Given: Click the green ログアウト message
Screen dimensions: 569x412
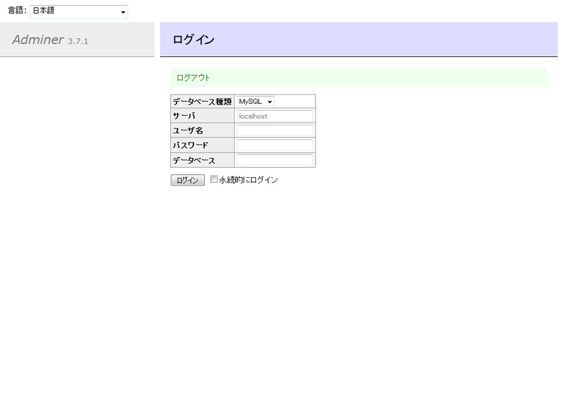Looking at the screenshot, I should [x=193, y=78].
